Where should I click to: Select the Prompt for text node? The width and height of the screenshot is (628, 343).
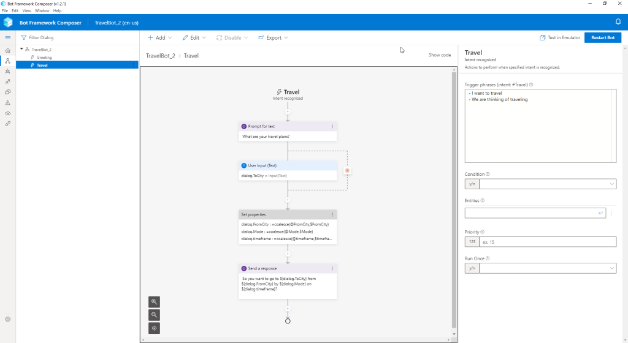[x=288, y=132]
